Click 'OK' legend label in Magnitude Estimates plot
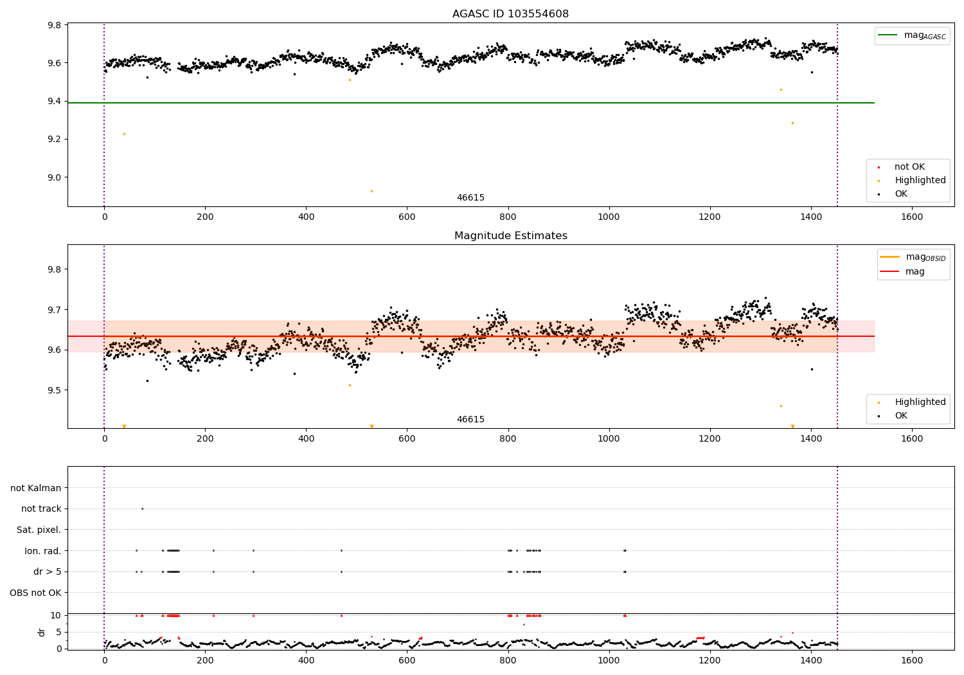 [x=901, y=415]
